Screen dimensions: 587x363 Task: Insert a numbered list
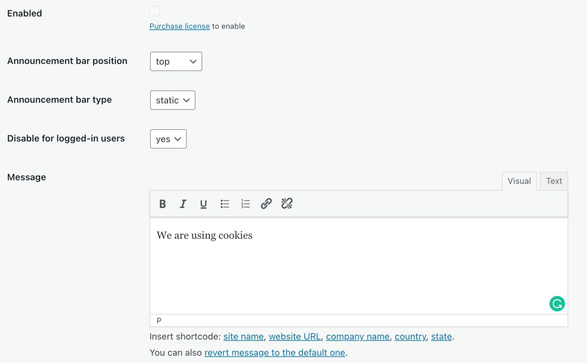245,204
